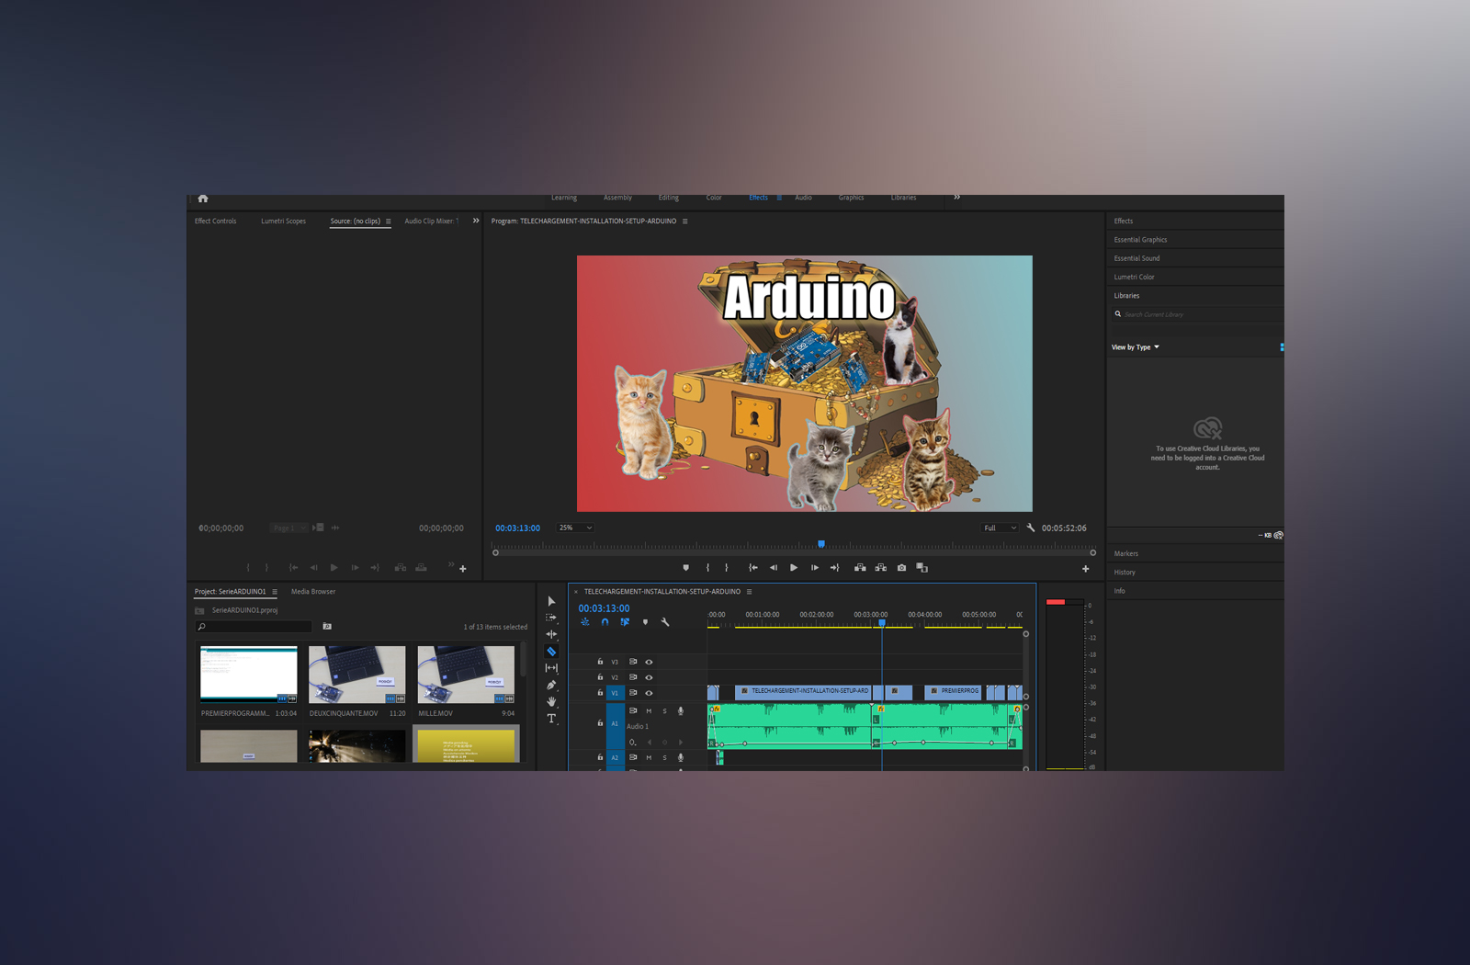
Task: Open the Effect Controls tab
Action: 215,221
